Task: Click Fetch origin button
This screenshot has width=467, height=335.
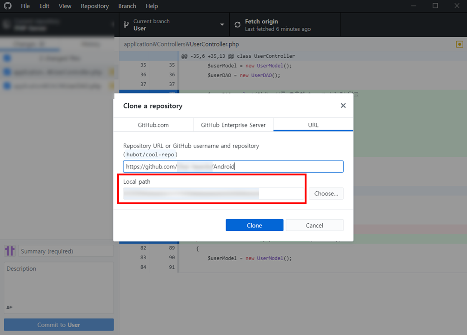Action: click(285, 25)
